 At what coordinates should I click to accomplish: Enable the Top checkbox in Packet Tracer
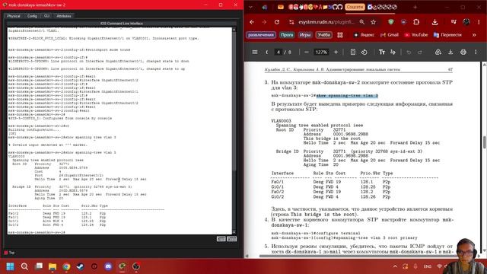click(6, 253)
